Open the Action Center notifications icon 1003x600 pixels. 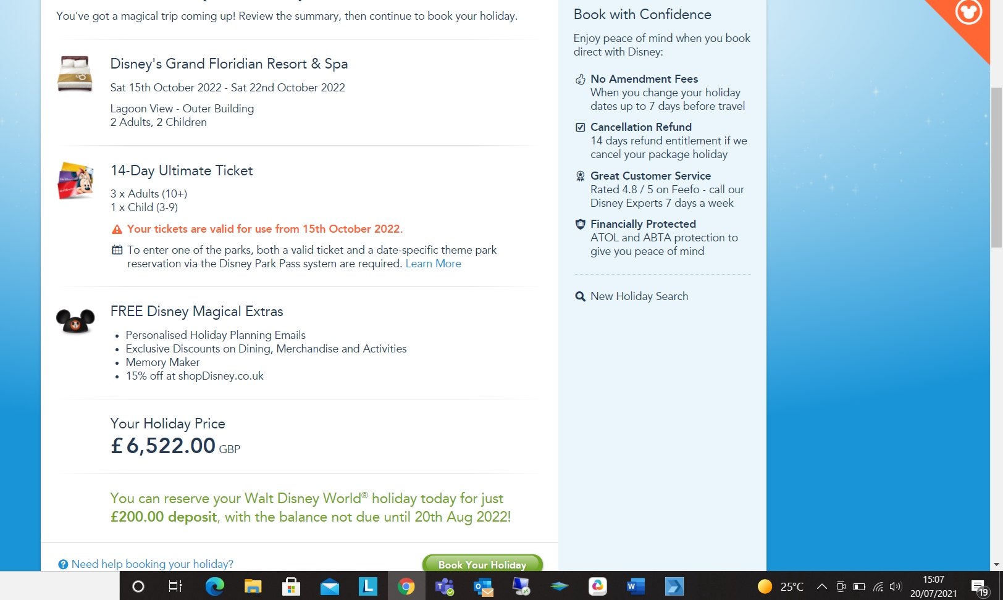click(980, 587)
